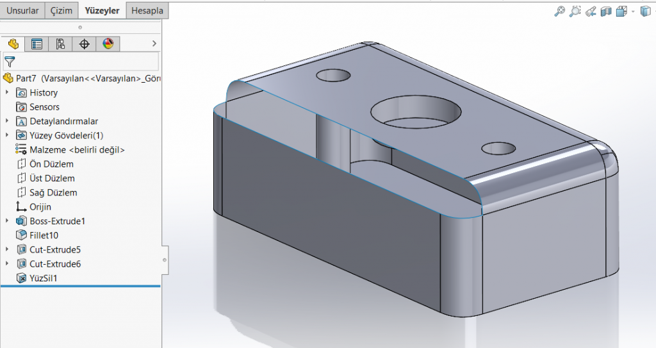The width and height of the screenshot is (656, 348).
Task: Open the View Orientation dropdown arrow
Action: pyautogui.click(x=633, y=12)
